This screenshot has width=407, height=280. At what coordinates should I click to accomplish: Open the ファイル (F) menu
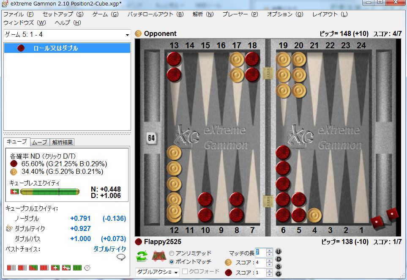[x=19, y=14]
